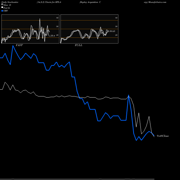Click the OBV legend label

click(x=6, y=11)
